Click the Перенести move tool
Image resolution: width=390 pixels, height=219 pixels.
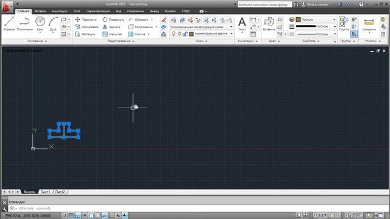pos(86,19)
